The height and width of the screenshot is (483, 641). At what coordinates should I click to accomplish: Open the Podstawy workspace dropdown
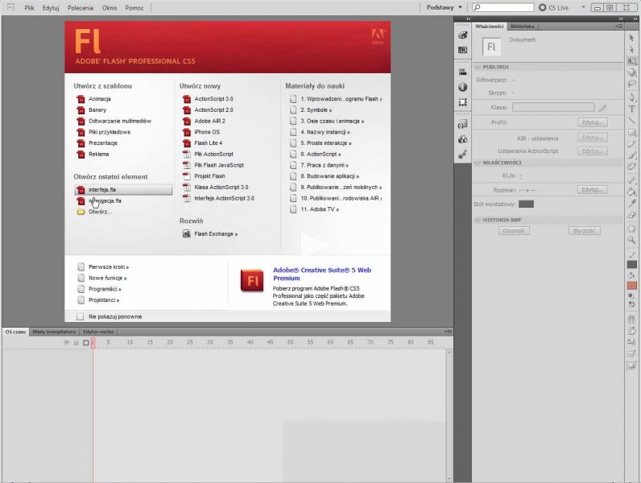tap(444, 6)
